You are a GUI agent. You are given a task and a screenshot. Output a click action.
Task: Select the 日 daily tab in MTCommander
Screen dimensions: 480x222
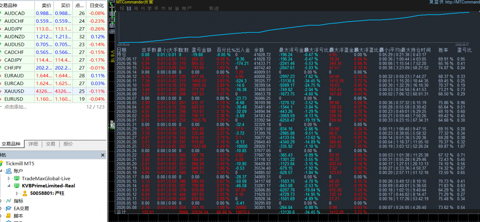pyautogui.click(x=129, y=8)
